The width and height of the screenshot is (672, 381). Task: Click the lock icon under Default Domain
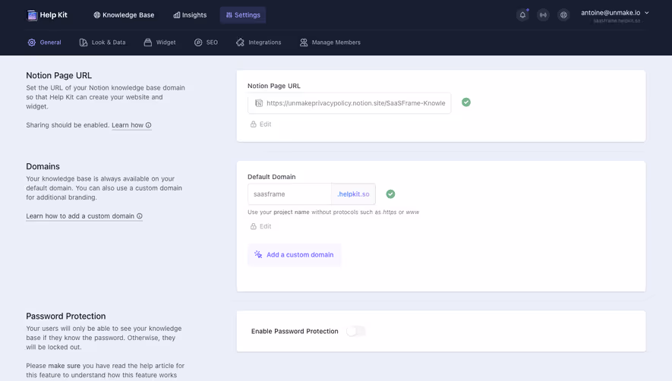(x=254, y=226)
